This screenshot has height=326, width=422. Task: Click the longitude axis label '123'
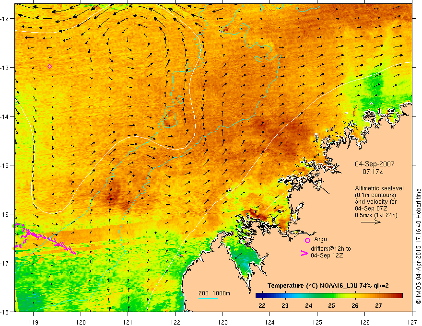223,322
